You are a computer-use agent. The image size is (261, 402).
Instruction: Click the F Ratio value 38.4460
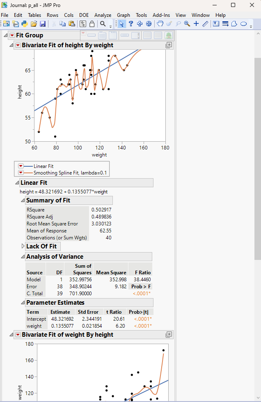coord(142,280)
